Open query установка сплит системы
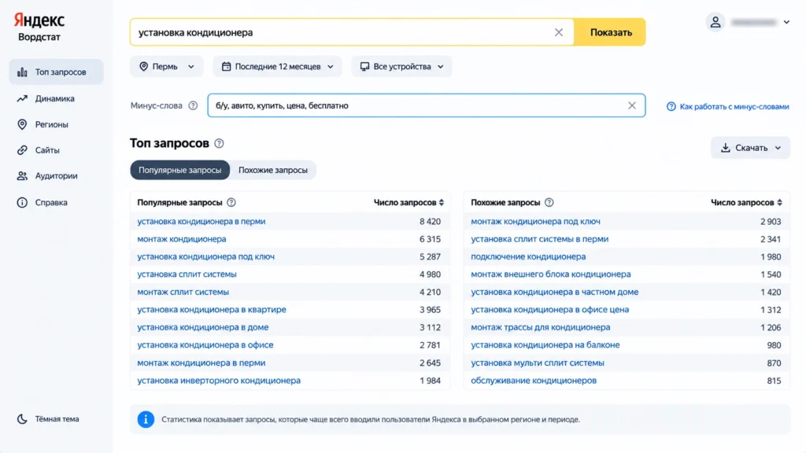This screenshot has height=453, width=806. 187,274
